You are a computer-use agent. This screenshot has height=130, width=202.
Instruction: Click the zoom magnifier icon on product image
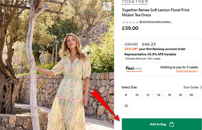107,6
